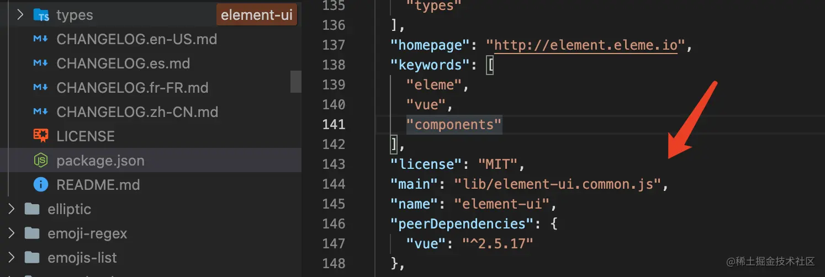Click line number 137 in gutter
The width and height of the screenshot is (825, 277).
tap(334, 45)
